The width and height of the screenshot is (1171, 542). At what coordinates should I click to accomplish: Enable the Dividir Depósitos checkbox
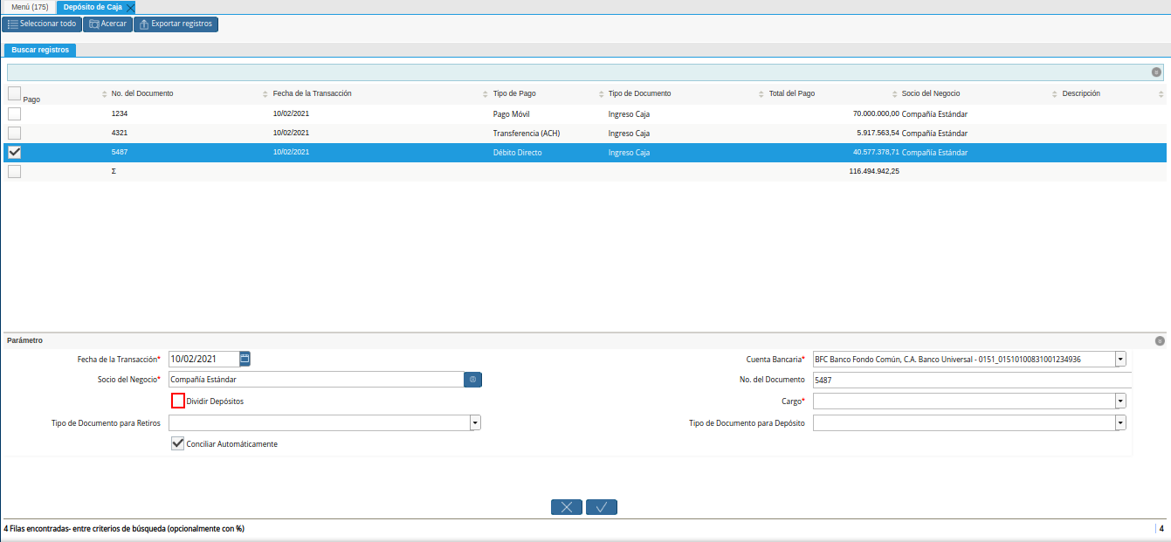tap(178, 401)
